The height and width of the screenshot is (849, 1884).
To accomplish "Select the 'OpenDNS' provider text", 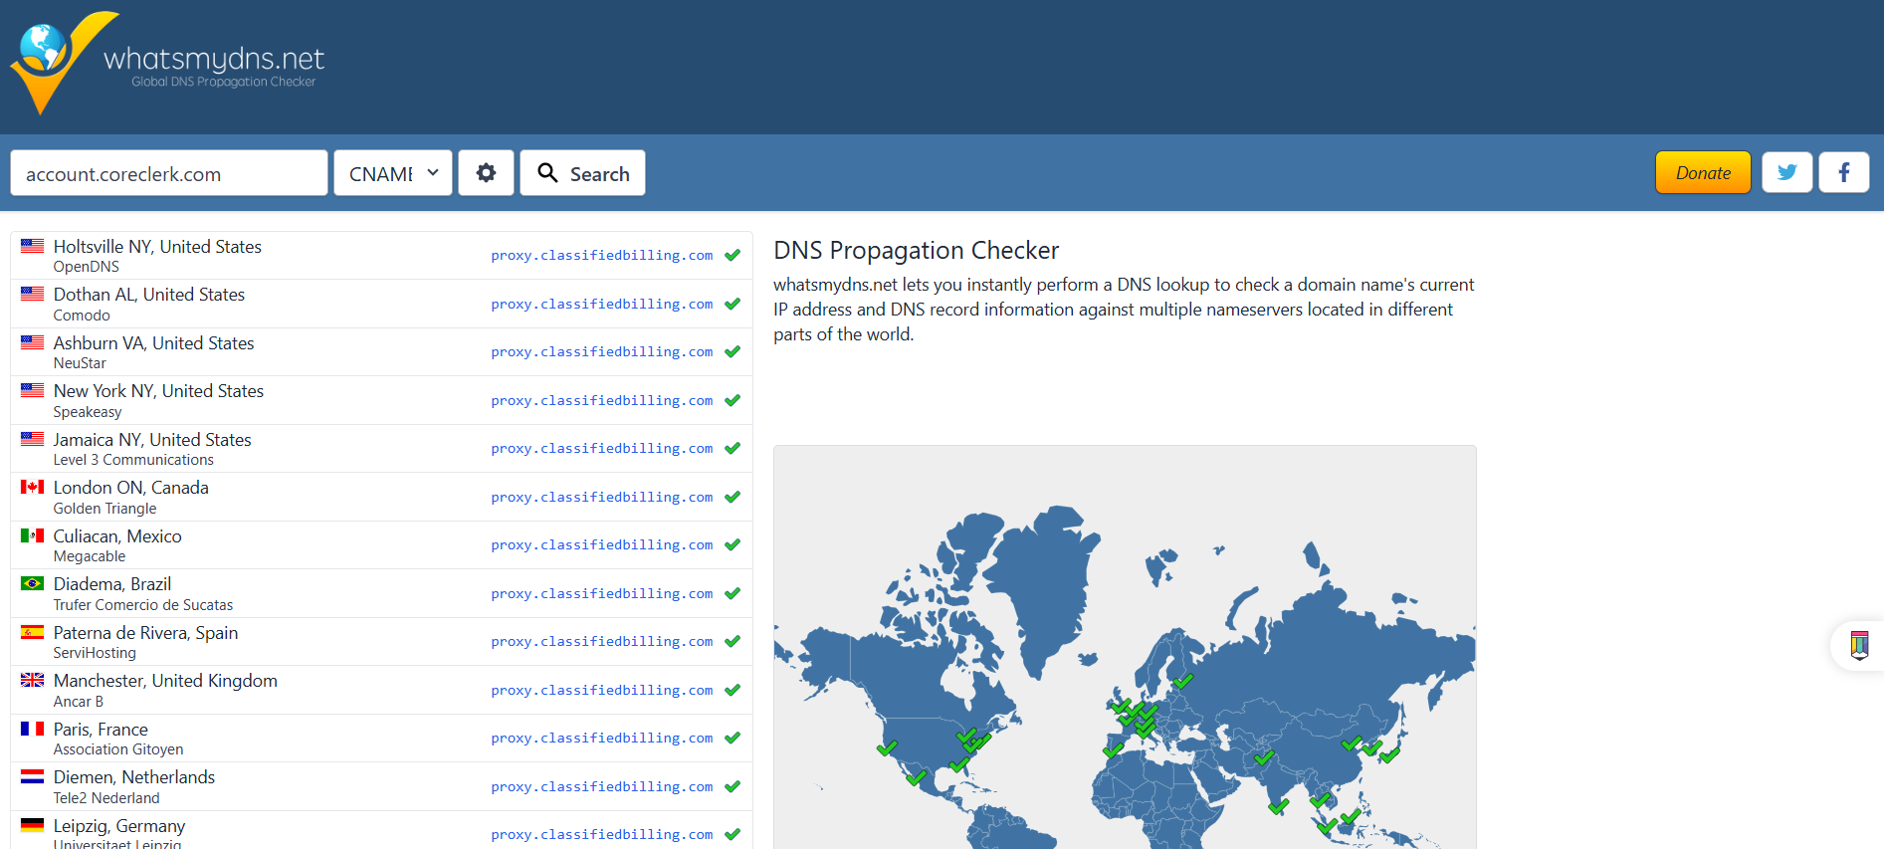I will point(87,267).
